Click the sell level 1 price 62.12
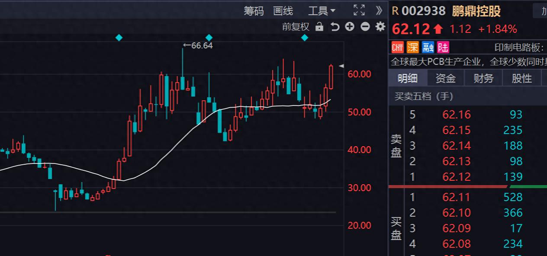 [x=456, y=177]
